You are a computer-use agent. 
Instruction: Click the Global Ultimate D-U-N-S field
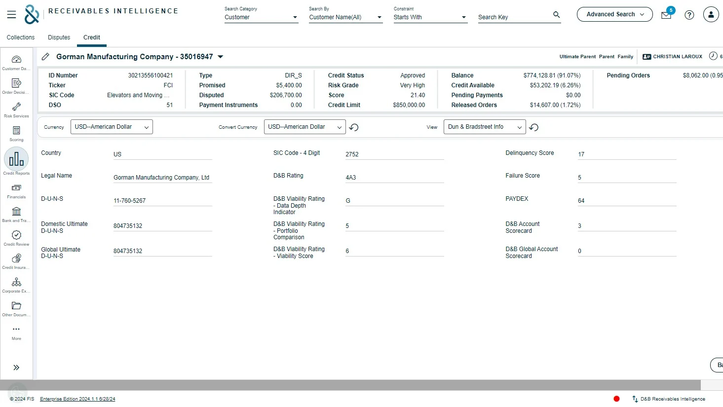(162, 251)
